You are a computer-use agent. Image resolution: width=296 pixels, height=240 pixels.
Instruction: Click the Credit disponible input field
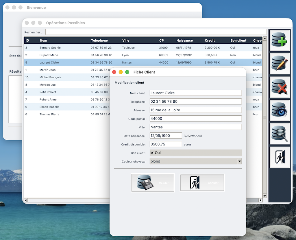[166, 144]
